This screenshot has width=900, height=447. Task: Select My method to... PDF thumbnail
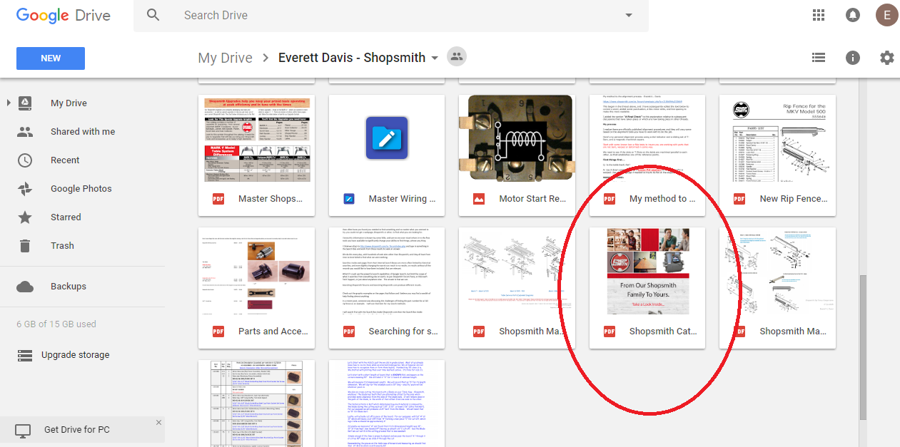click(x=647, y=138)
